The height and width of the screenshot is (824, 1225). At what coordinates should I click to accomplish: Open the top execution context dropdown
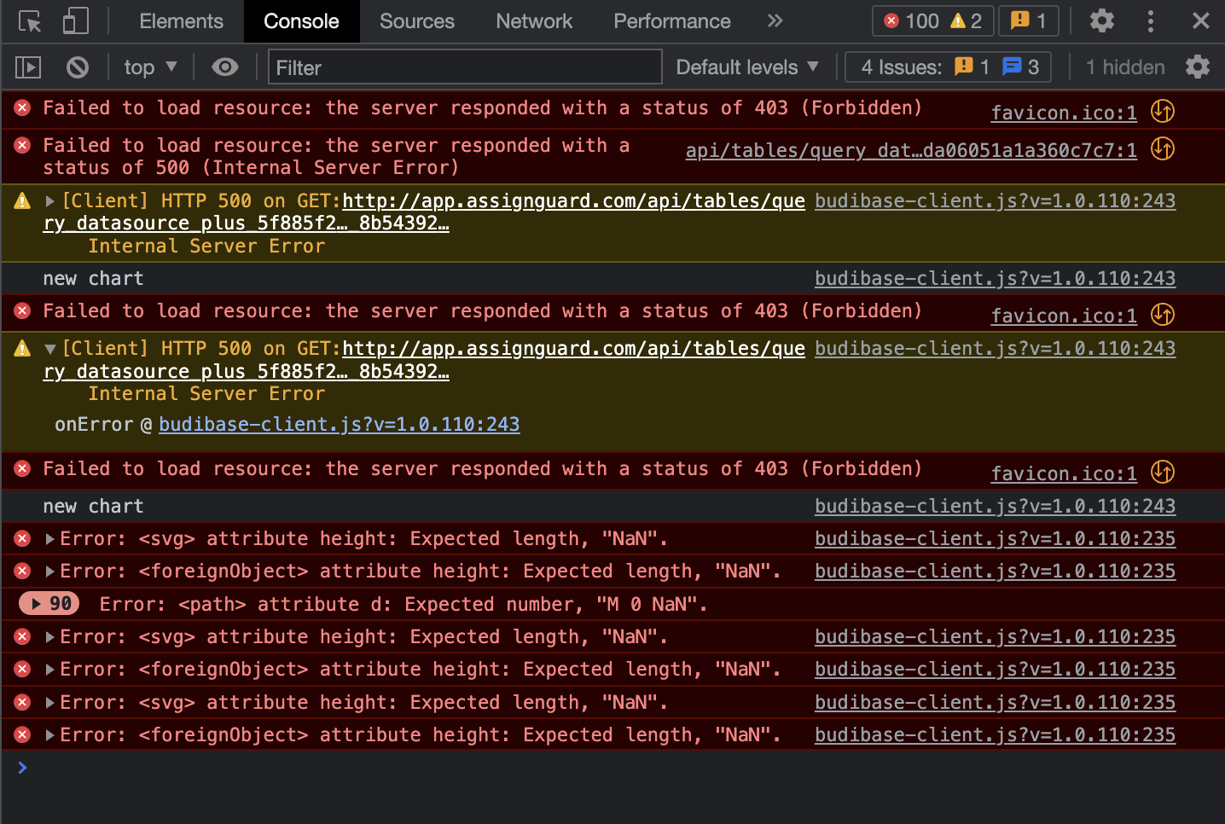point(149,67)
